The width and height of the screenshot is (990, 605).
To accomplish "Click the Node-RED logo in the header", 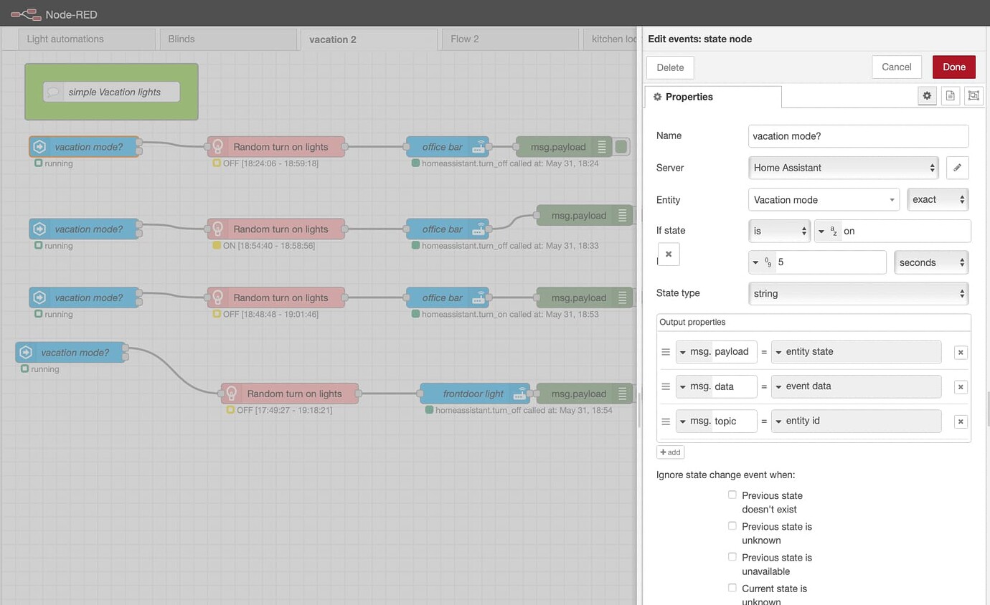I will [x=25, y=14].
